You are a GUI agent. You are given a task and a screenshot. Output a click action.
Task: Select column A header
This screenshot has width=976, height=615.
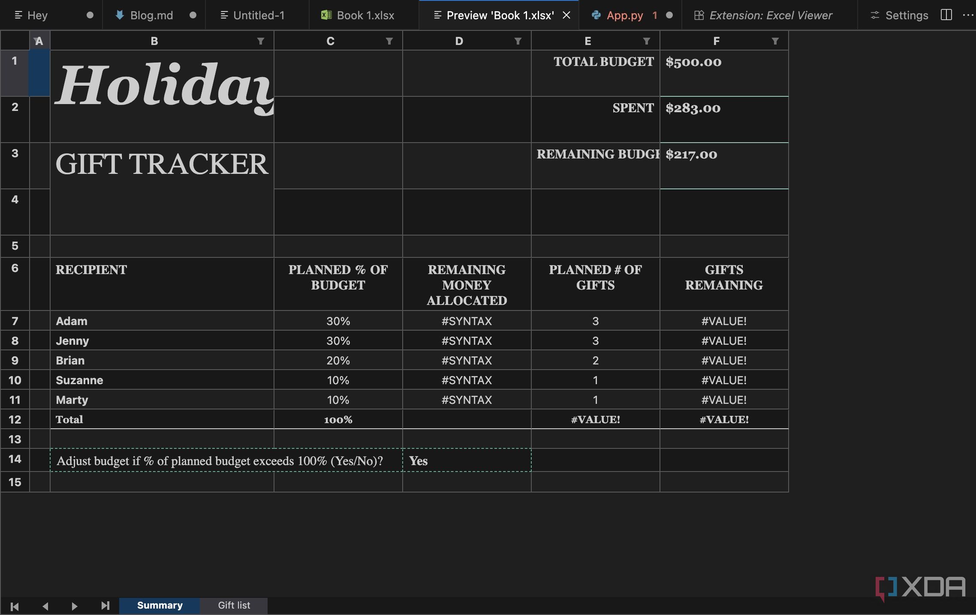pos(39,41)
